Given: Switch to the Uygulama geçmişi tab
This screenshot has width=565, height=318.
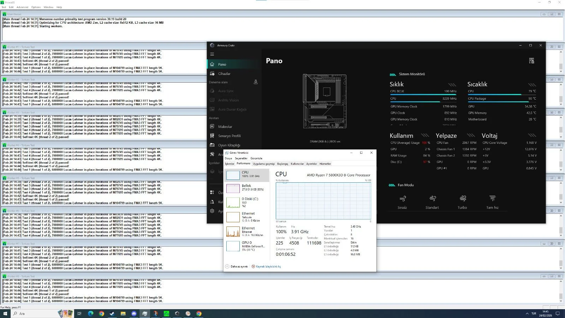Looking at the screenshot, I should point(264,164).
